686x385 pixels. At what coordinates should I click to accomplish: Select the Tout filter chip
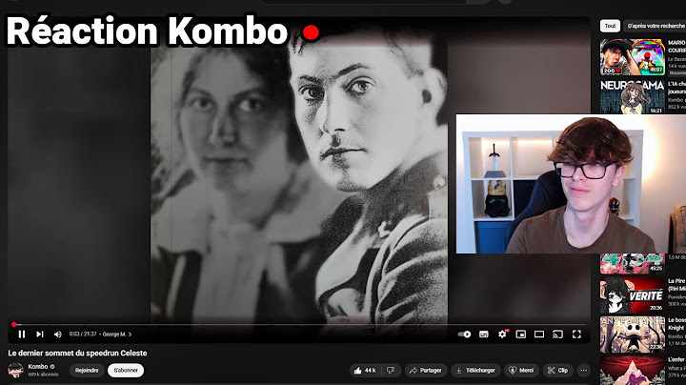click(x=610, y=26)
